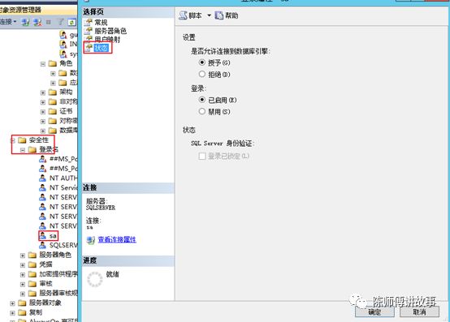Click the NT Servic login user icon
The image size is (450, 322).
(42, 187)
